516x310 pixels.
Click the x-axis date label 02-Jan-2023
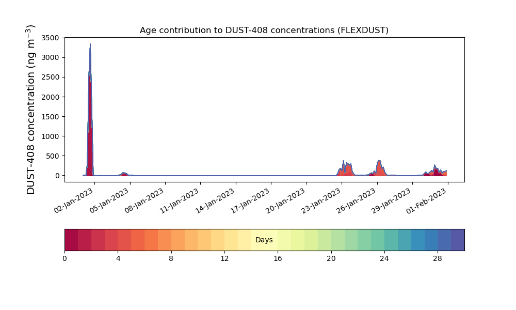74,200
